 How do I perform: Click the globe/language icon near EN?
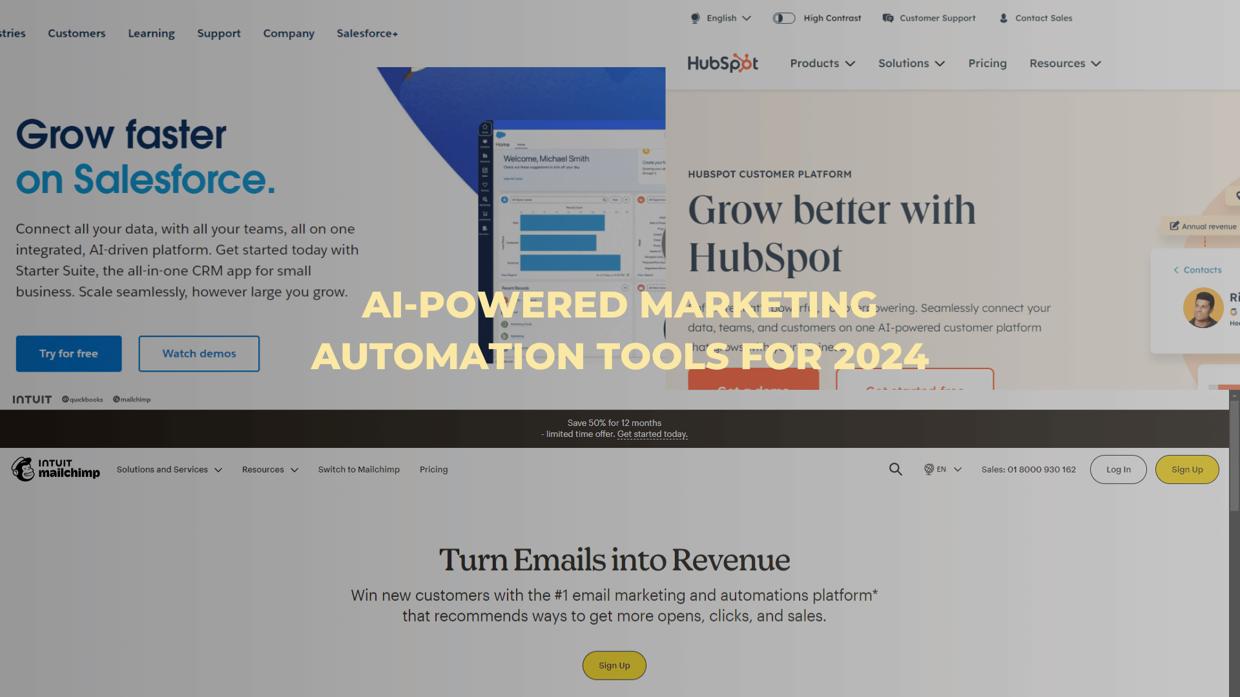tap(929, 468)
